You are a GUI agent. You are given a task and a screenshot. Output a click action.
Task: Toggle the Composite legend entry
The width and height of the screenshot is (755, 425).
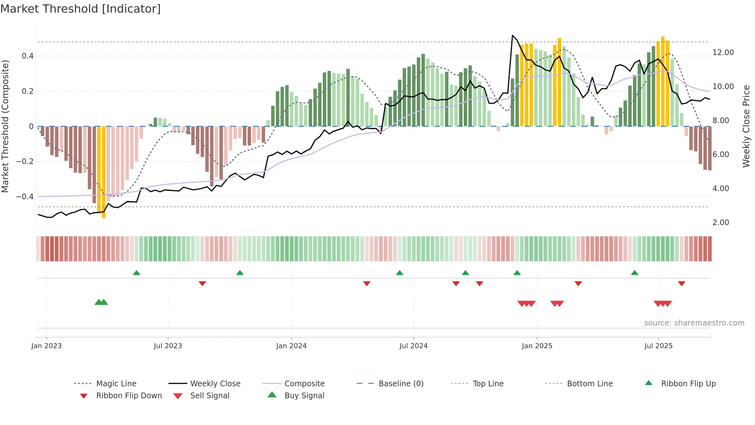point(294,383)
